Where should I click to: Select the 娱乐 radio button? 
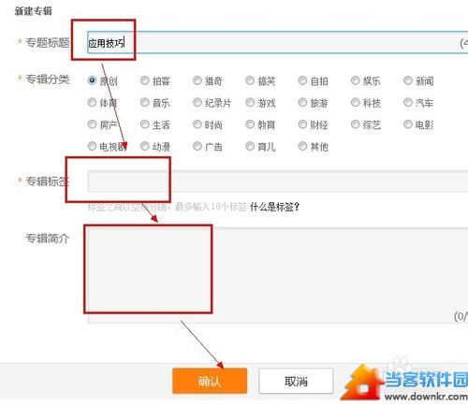pyautogui.click(x=356, y=80)
